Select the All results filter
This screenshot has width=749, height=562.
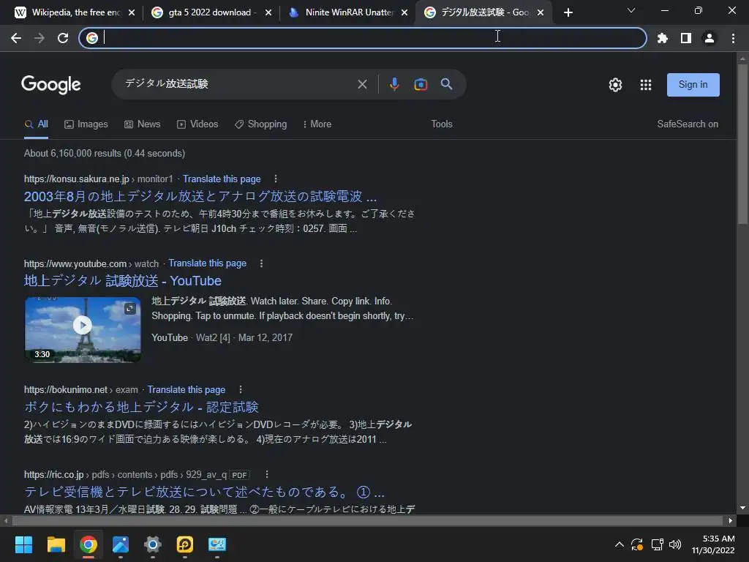click(x=37, y=124)
